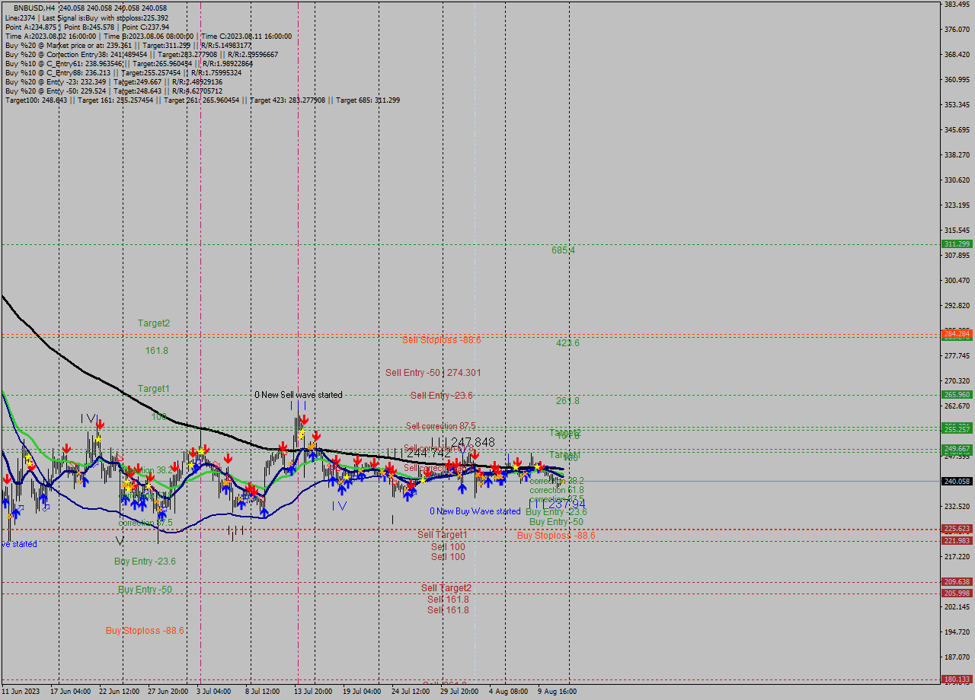Click the red sell arrow above the July 13 peak
Image resolution: width=975 pixels, height=700 pixels.
[304, 419]
